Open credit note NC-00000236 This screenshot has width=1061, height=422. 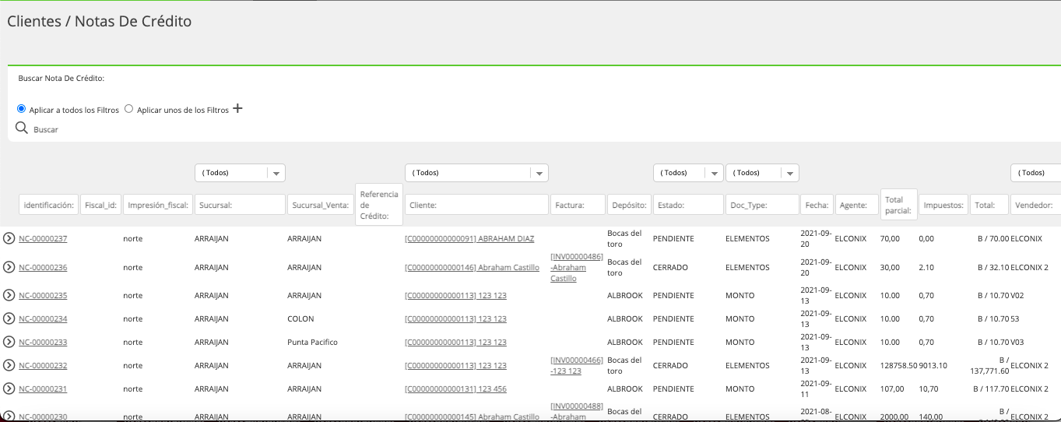point(43,267)
